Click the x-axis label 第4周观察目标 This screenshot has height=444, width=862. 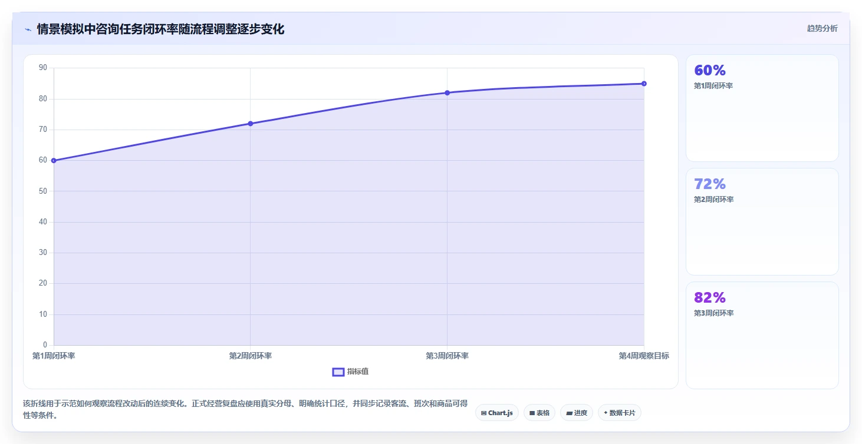644,356
